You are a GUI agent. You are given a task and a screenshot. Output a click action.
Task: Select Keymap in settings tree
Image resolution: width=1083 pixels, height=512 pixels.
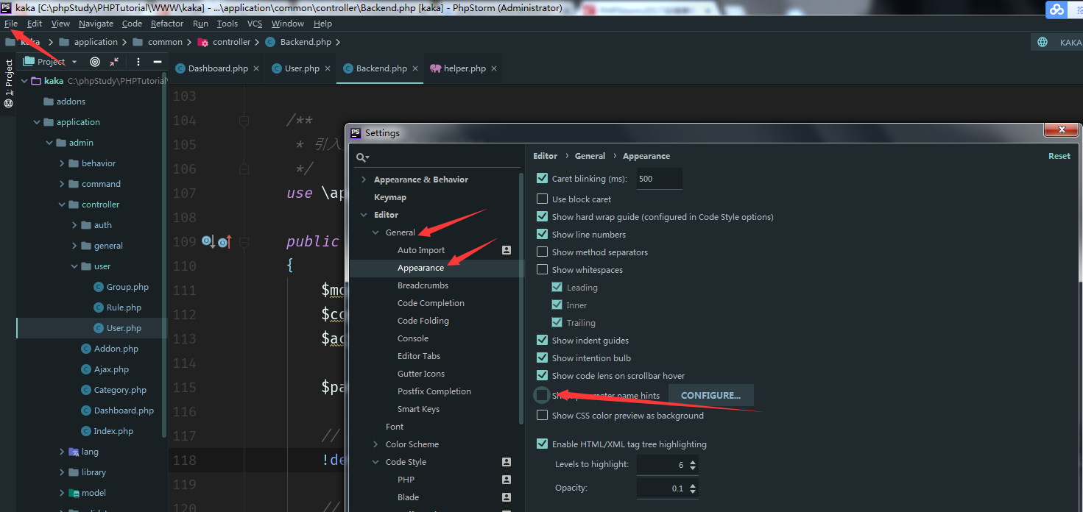click(390, 197)
